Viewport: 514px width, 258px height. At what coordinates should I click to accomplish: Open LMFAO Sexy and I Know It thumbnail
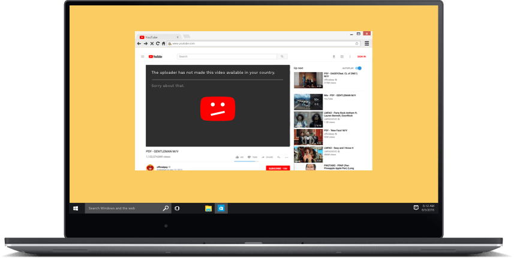point(308,154)
